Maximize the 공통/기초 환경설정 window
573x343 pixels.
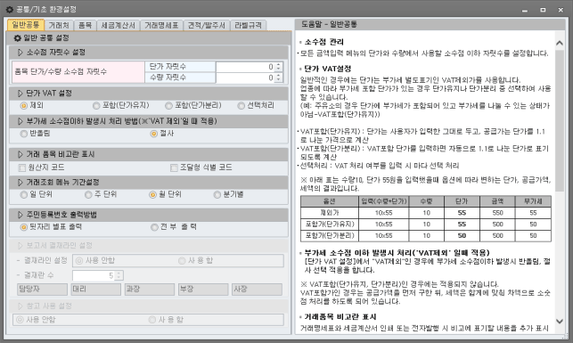pyautogui.click(x=543, y=10)
